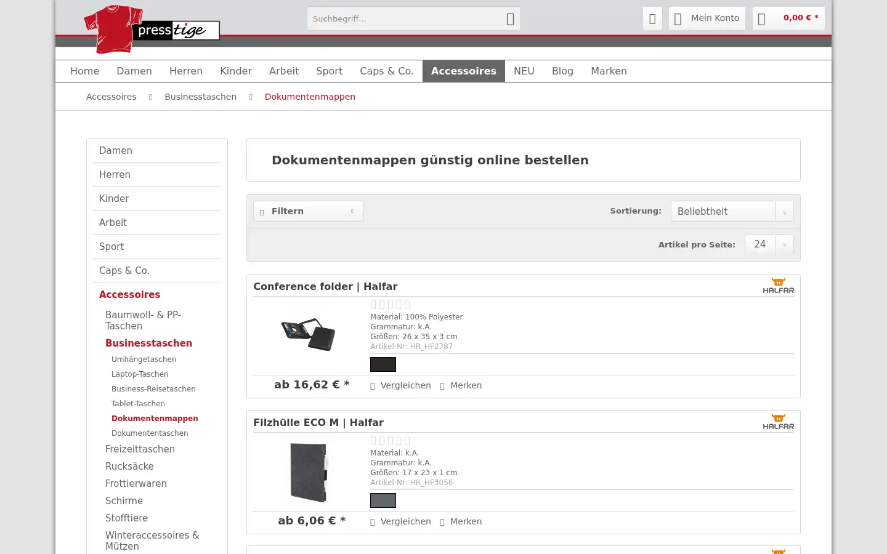Click the search submit icon

point(510,19)
